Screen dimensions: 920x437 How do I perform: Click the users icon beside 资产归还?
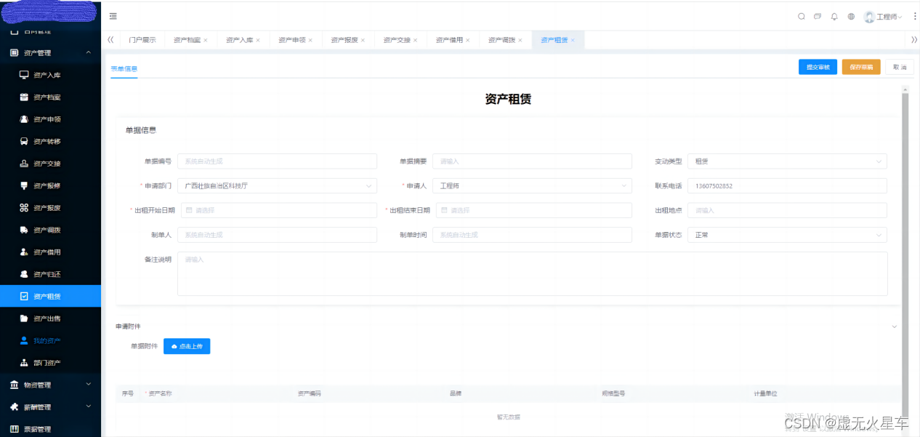pos(24,274)
